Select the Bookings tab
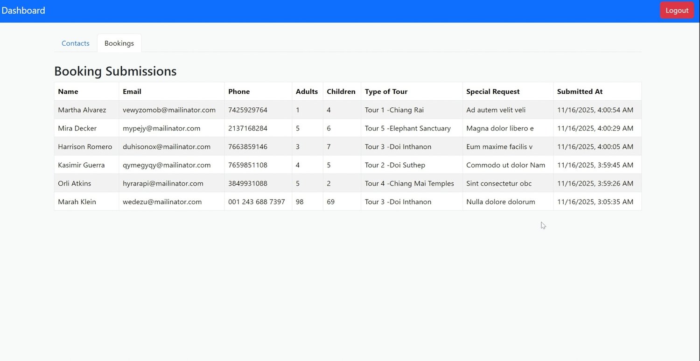The height and width of the screenshot is (361, 700). [119, 43]
